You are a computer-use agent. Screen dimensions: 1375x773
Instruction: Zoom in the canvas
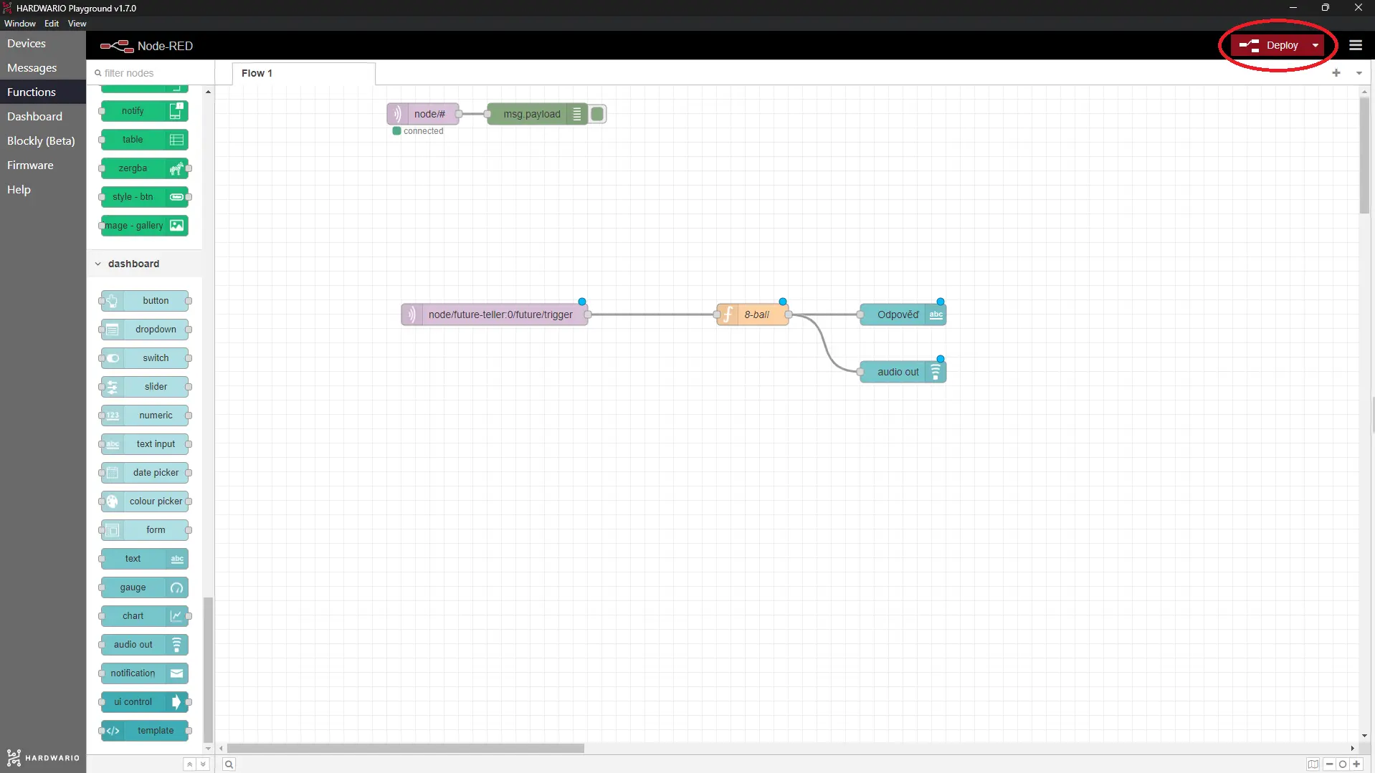1356,764
